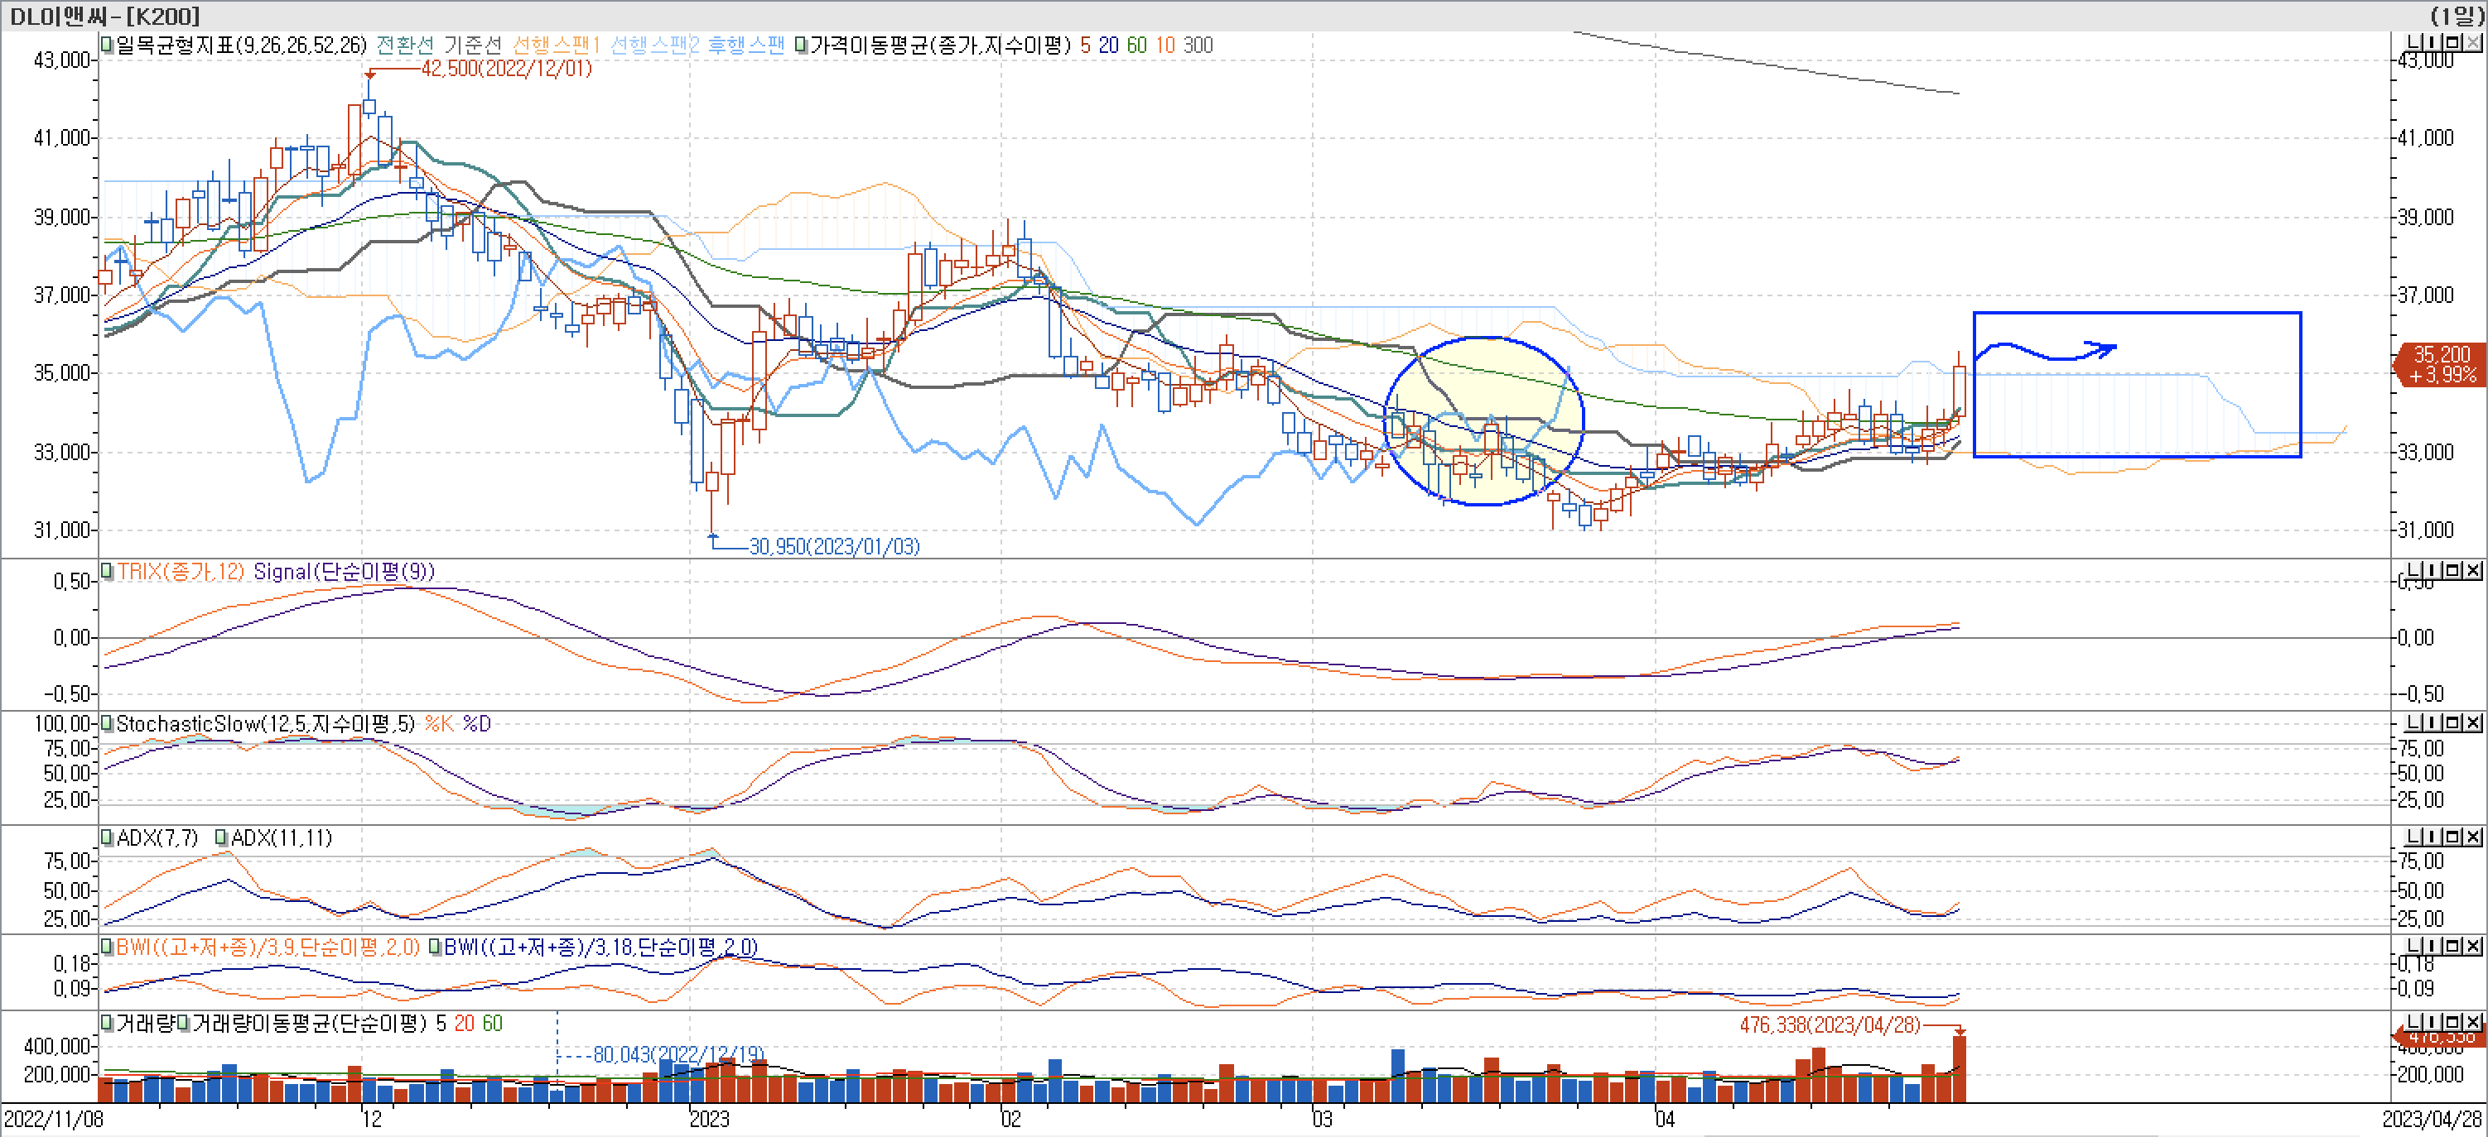Click the 전환선 legend label
This screenshot has width=2488, height=1137.
click(x=405, y=46)
